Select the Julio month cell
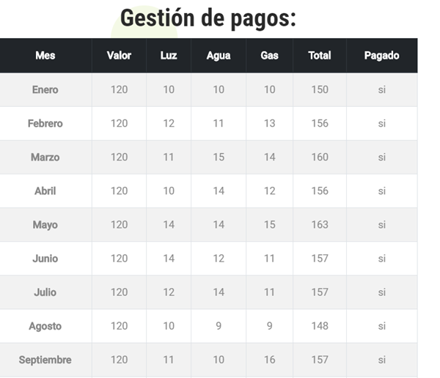440x378 pixels. (45, 292)
